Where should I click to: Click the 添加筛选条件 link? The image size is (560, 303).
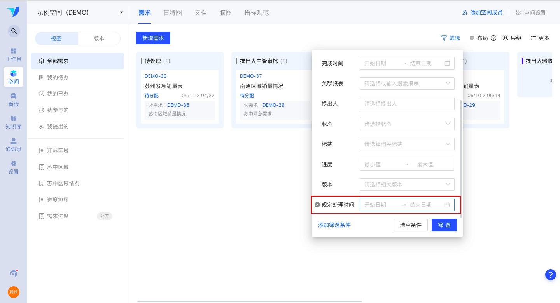click(334, 225)
